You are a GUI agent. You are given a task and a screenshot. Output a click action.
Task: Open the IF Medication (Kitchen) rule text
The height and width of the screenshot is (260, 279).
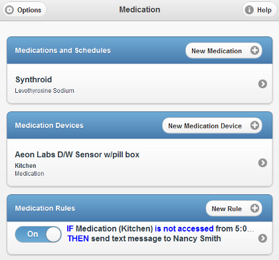click(160, 233)
